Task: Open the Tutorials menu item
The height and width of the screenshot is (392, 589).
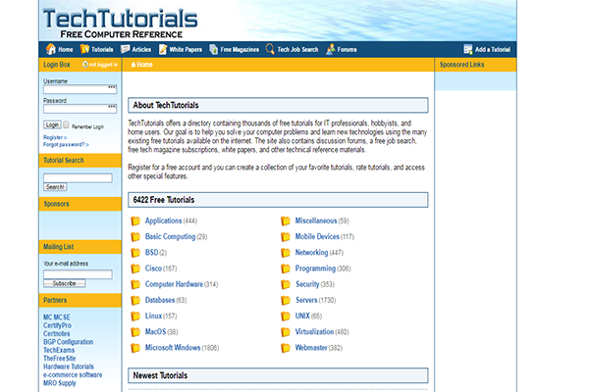Action: 102,50
